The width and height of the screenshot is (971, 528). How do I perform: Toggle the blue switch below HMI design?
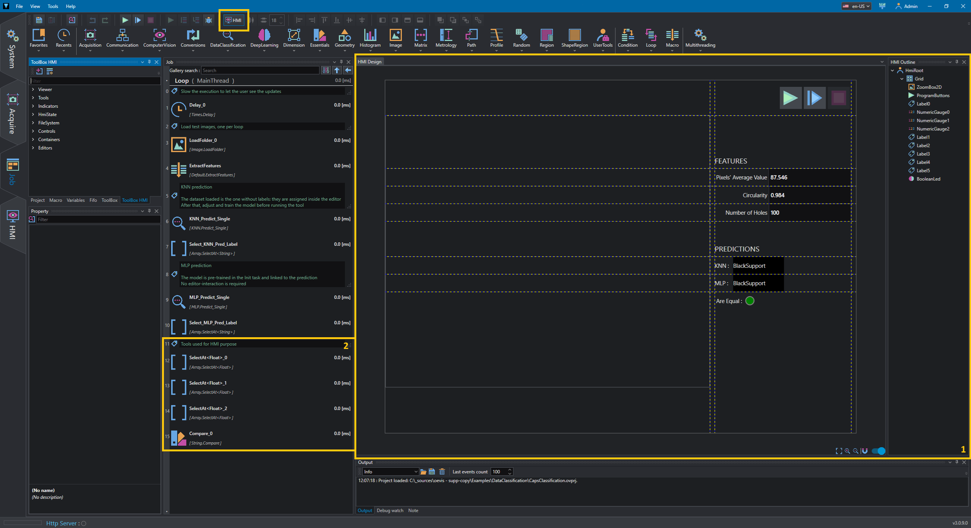(878, 451)
